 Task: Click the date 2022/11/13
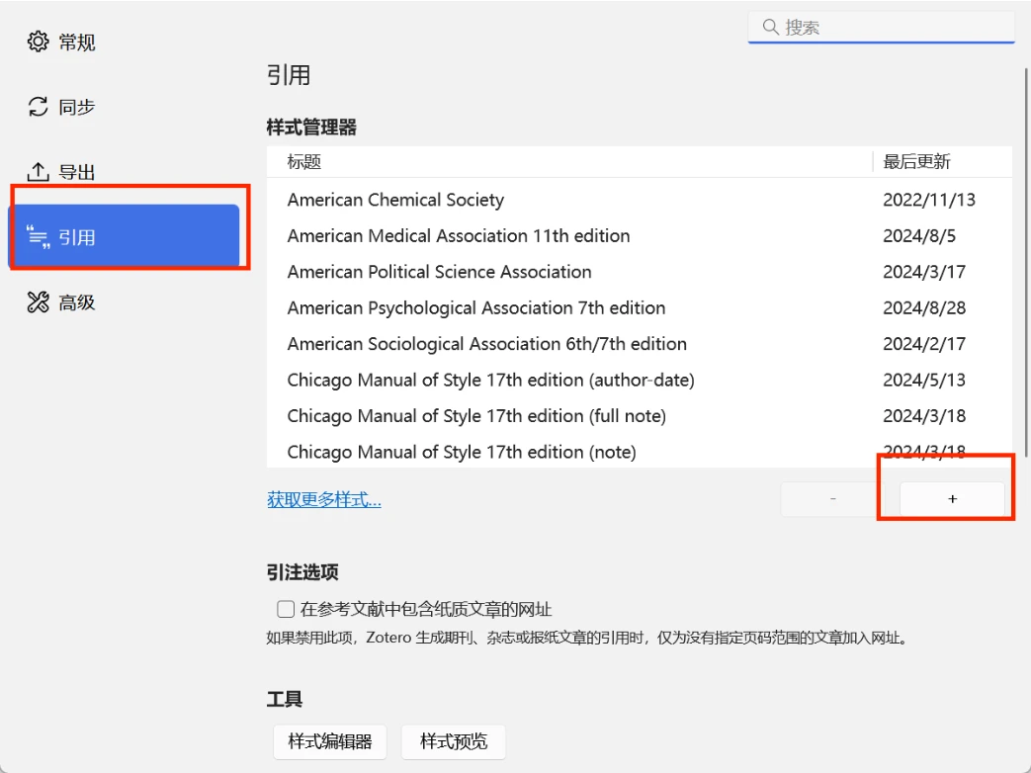point(929,200)
